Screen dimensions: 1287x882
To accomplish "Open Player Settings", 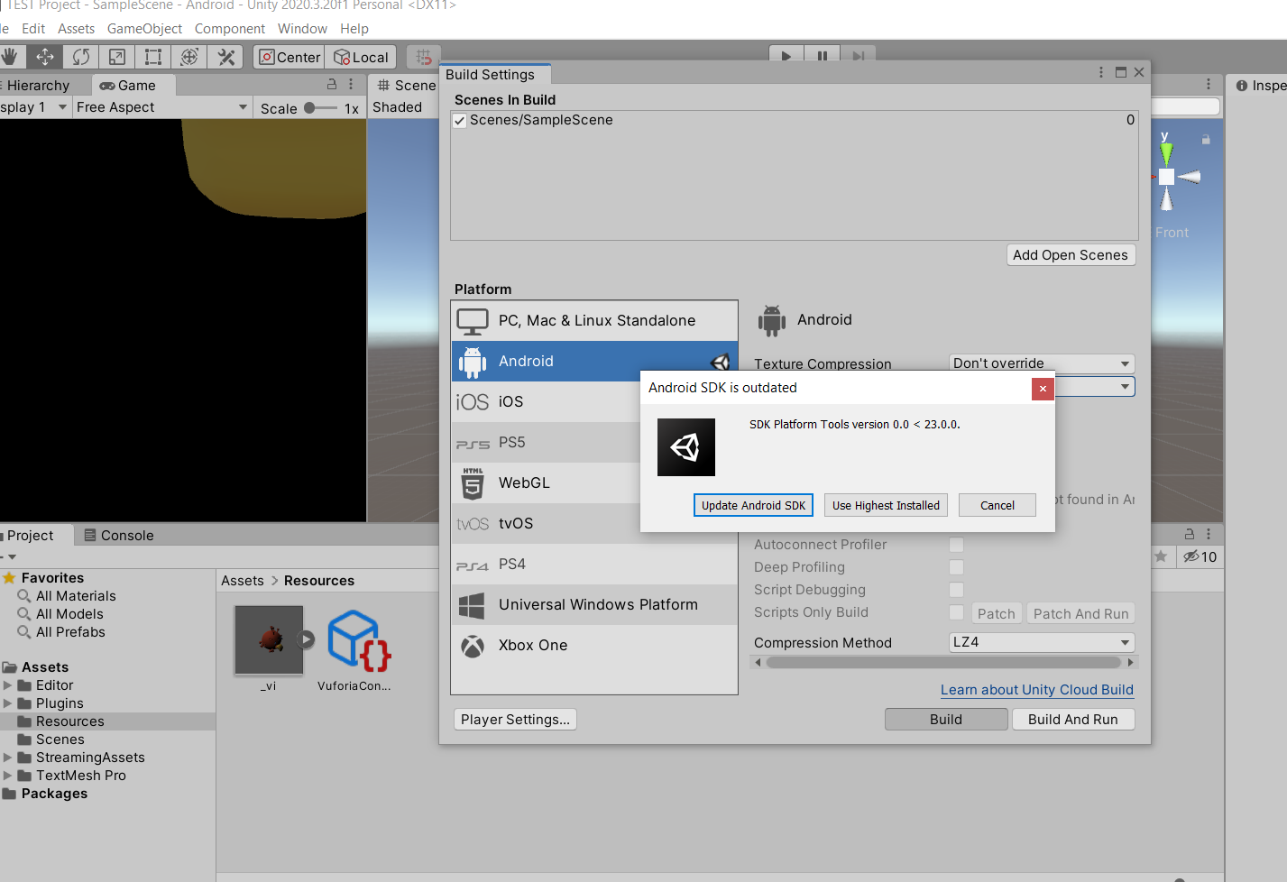I will (x=515, y=719).
